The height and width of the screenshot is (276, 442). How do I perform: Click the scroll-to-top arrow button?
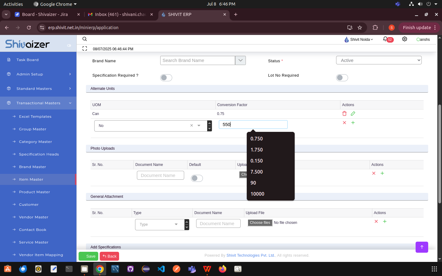coord(422,247)
